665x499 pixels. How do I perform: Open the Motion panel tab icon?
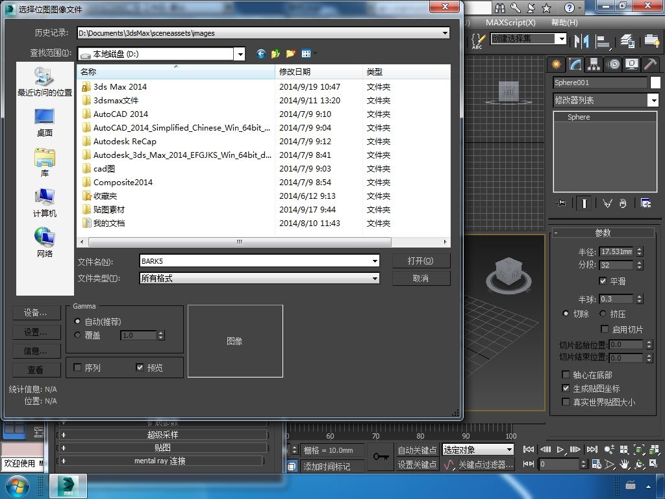click(x=613, y=64)
